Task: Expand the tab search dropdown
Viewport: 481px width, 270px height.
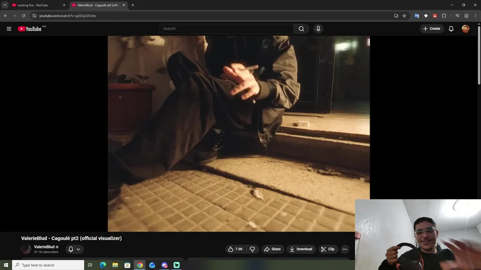Action: click(x=5, y=5)
